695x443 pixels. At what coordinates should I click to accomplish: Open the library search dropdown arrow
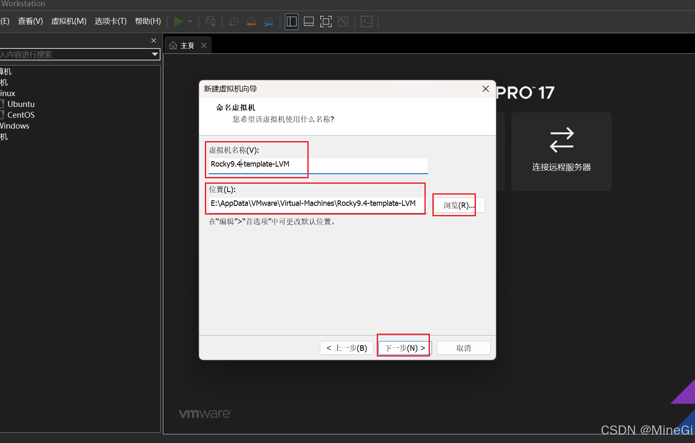155,54
